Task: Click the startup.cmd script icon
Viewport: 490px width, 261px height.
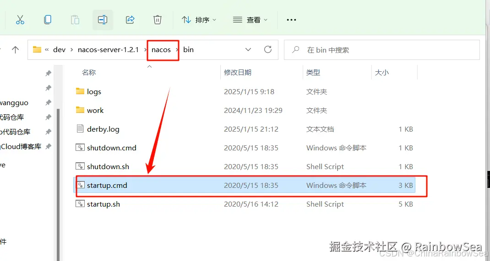Action: click(x=80, y=185)
